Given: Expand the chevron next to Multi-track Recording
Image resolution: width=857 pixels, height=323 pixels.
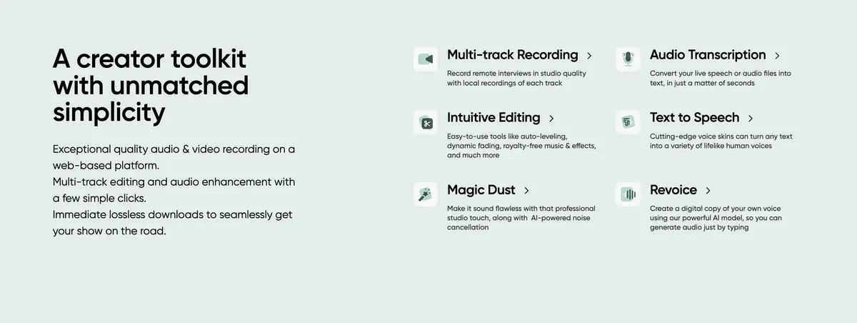Looking at the screenshot, I should click(589, 56).
